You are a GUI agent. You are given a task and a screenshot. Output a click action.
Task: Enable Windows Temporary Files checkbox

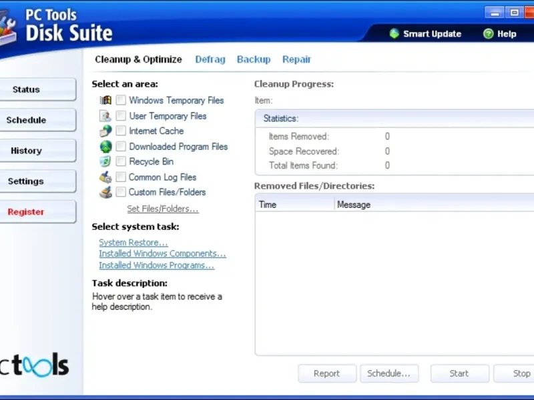tap(121, 100)
